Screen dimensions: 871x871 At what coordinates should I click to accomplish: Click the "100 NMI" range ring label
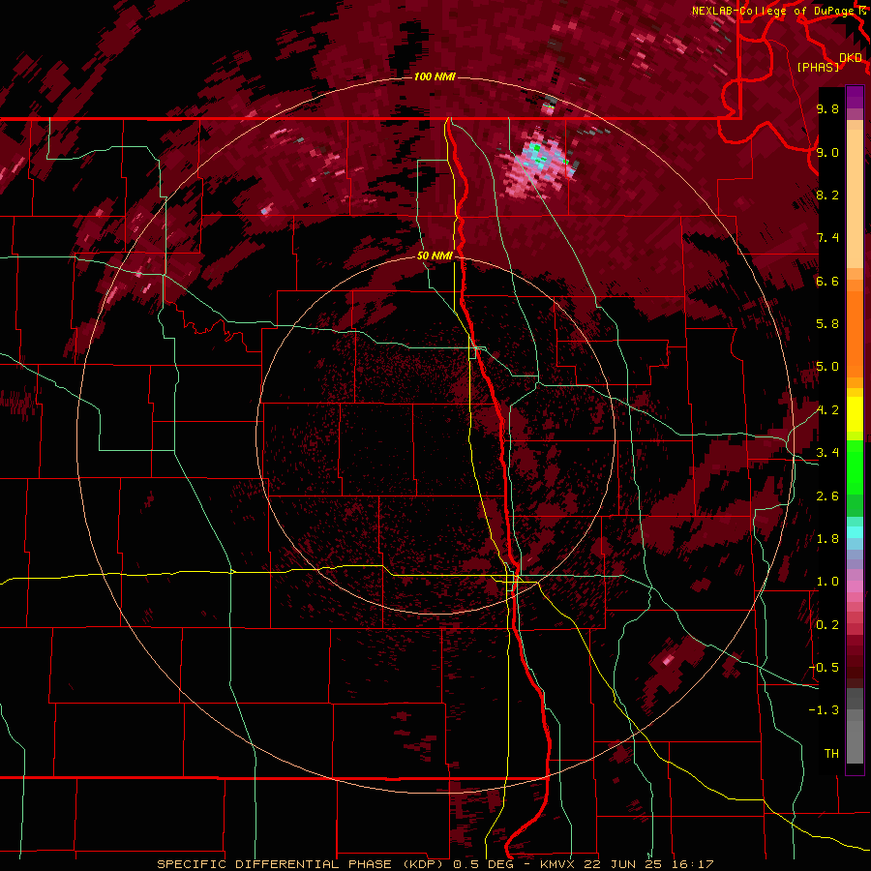[435, 76]
